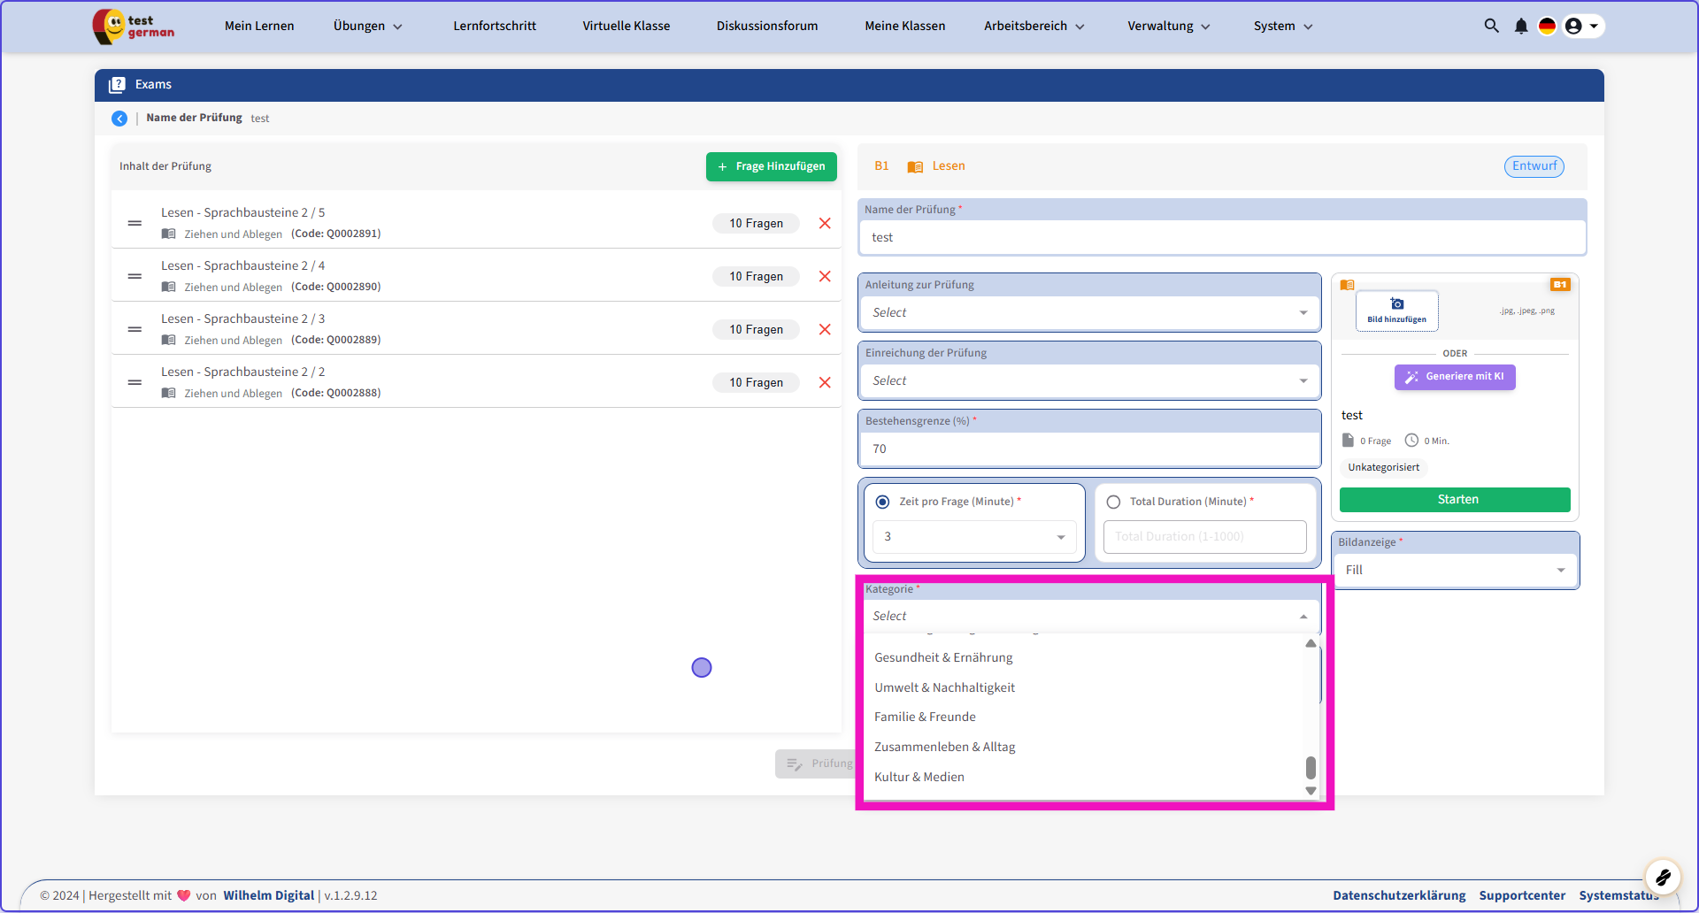Open the Verwaltung menu

click(x=1167, y=26)
